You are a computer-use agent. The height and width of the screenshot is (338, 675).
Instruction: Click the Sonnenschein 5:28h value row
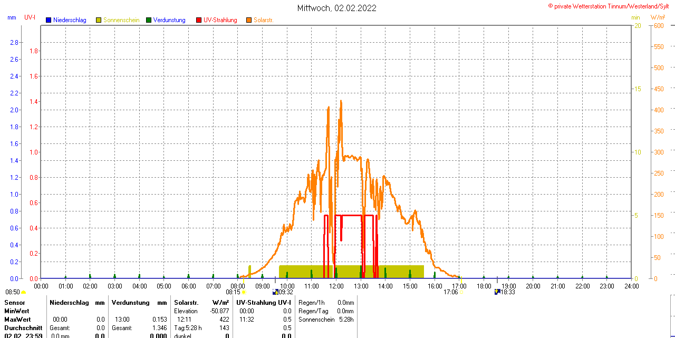(x=325, y=320)
